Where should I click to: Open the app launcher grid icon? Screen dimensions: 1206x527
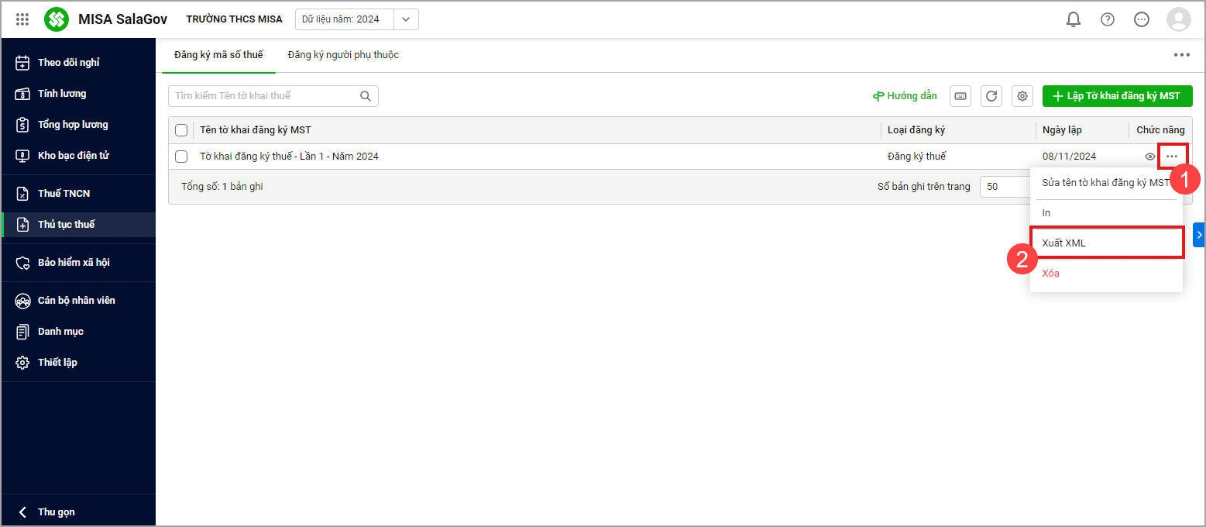pyautogui.click(x=22, y=19)
